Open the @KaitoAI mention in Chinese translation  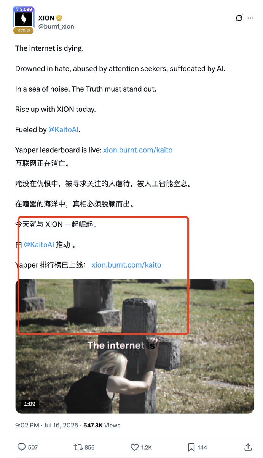click(39, 245)
